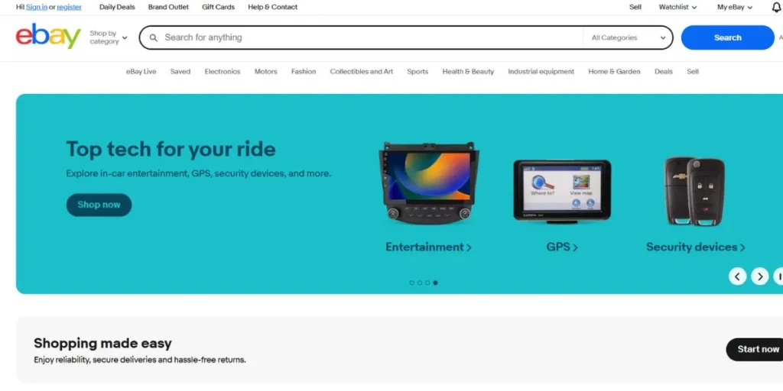The height and width of the screenshot is (391, 783).
Task: Open Security devices category link
Action: tap(696, 247)
